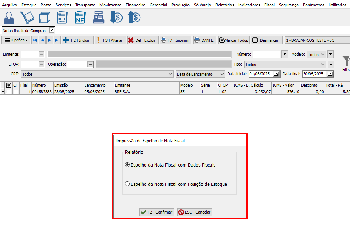Go to previous record arrow

pos(42,40)
